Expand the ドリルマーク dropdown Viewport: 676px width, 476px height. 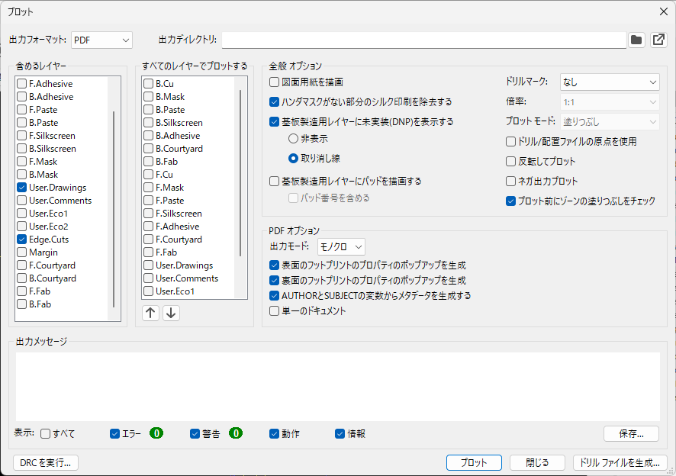click(609, 82)
